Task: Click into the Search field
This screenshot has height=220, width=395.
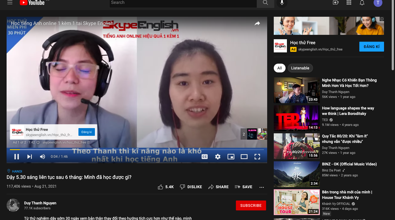Action: pos(183,3)
